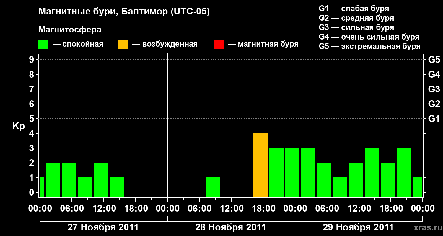
Task: Click the red 'магнитная буря' legend swatch
Action: (219, 45)
